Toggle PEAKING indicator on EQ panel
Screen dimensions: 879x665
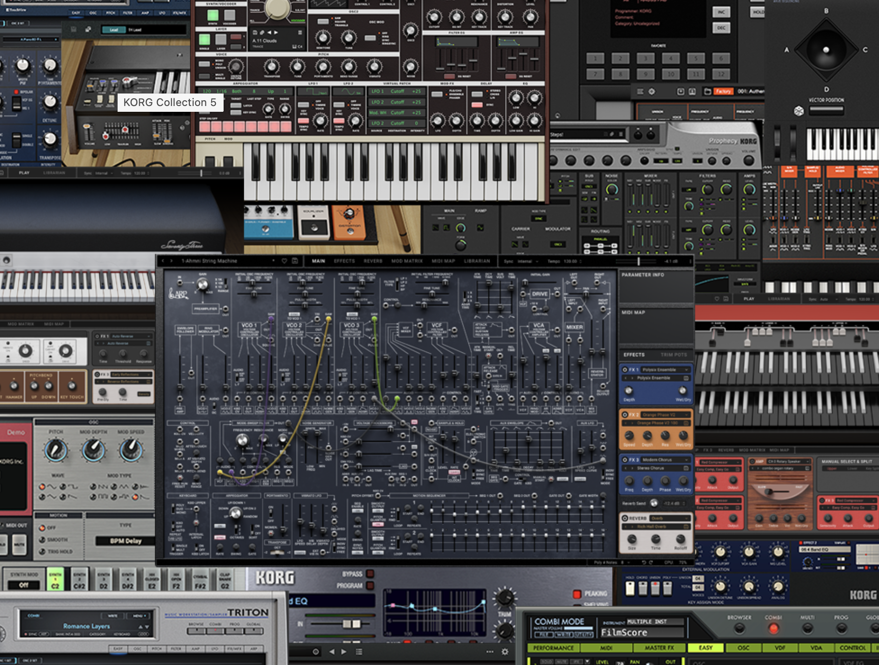pyautogui.click(x=577, y=594)
